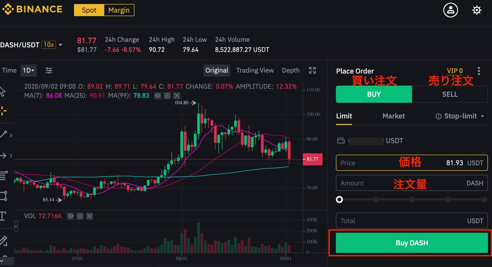This screenshot has width=492, height=267.
Task: Switch the chart to Trading View
Action: pyautogui.click(x=255, y=70)
